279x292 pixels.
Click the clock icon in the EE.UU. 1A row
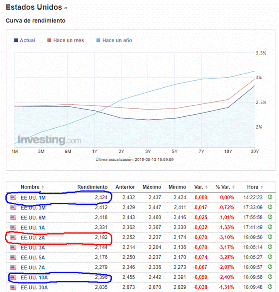[270, 228]
